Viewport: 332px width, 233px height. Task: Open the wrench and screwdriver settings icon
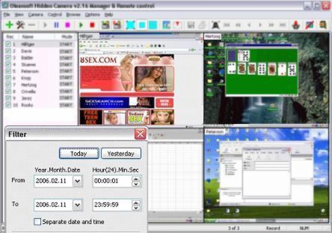coord(20,25)
